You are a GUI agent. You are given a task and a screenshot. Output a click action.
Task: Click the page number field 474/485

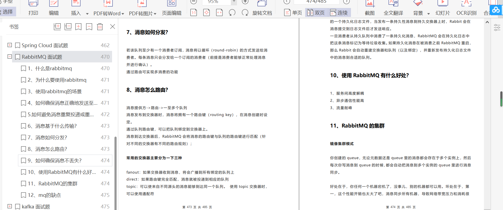pyautogui.click(x=316, y=2)
